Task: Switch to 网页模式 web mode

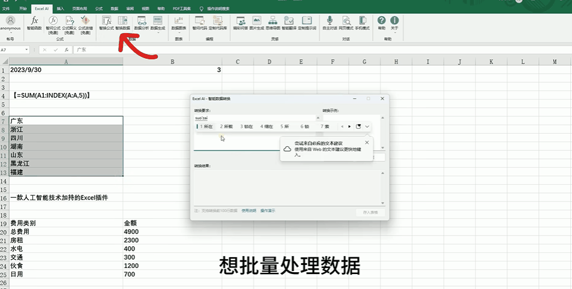Action: (346, 20)
